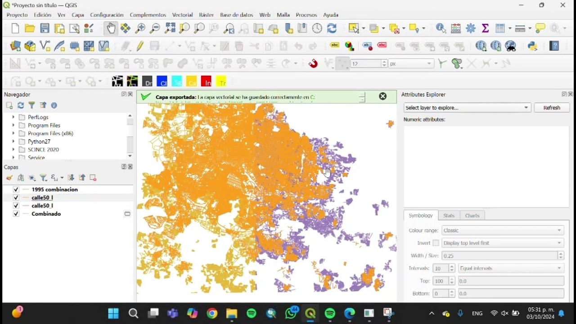Click the Refresh button in Attributes Explorer

(x=552, y=108)
